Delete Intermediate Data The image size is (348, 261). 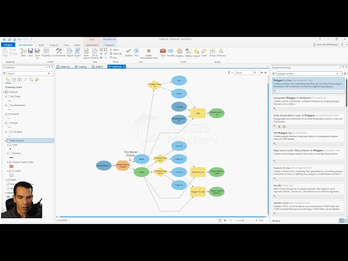pyautogui.click(x=148, y=54)
